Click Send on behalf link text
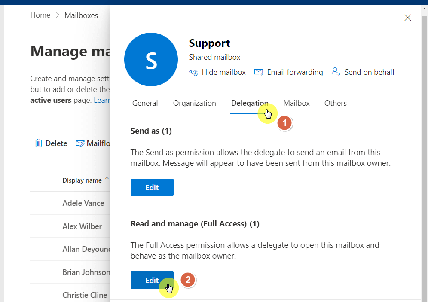Screen dimensions: 428x302 (x=369, y=72)
